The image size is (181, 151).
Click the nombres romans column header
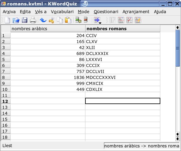(123, 29)
